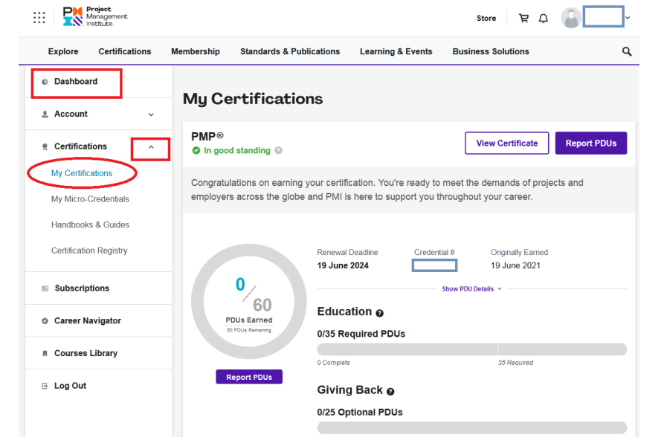Expand the Account sidebar section chevron
The height and width of the screenshot is (443, 667).
(x=151, y=114)
